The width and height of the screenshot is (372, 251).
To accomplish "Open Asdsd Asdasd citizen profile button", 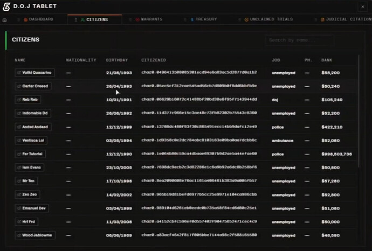I will coord(33,127).
